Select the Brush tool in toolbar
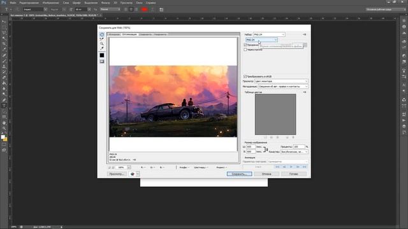Screen dimensions: 408x229 click(4, 61)
